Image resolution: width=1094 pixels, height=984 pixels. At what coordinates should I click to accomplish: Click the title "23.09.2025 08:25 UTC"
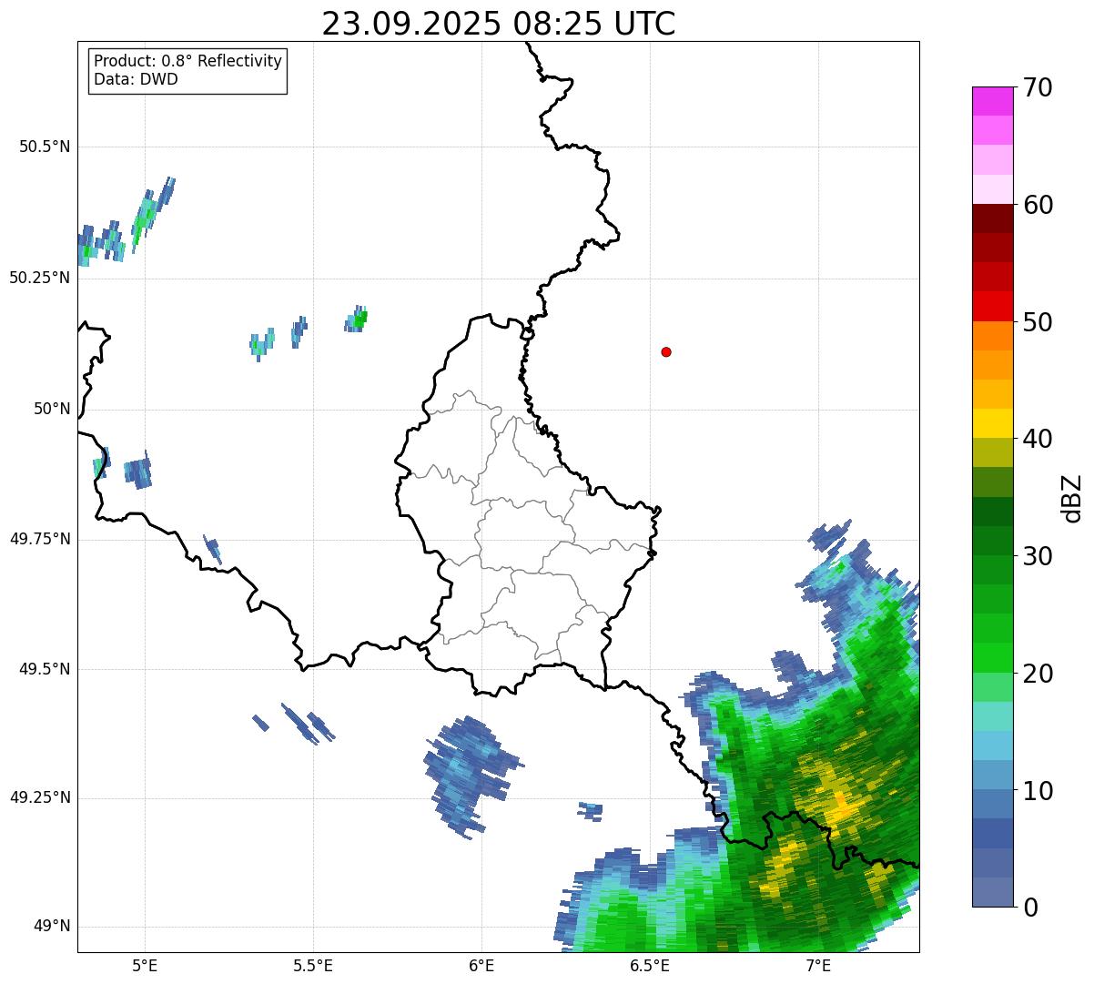499,24
